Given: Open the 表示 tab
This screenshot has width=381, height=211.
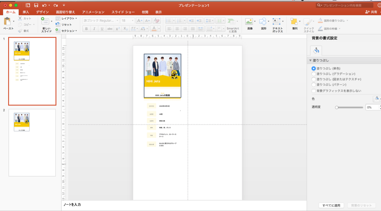Looking at the screenshot, I should point(158,12).
